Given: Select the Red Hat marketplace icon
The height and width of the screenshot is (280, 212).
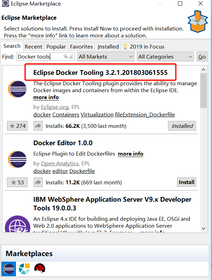Looking at the screenshot, I should pyautogui.click(x=39, y=269).
